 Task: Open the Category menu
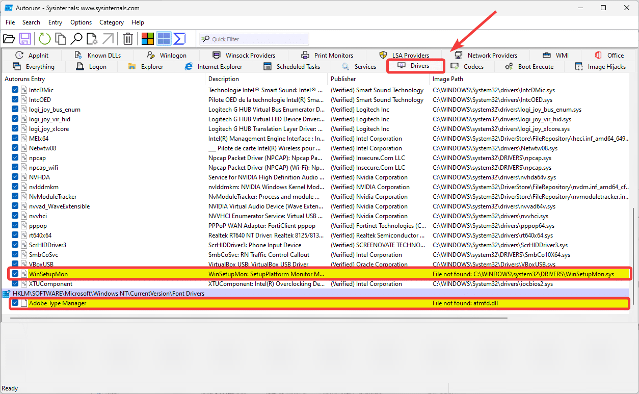(112, 22)
